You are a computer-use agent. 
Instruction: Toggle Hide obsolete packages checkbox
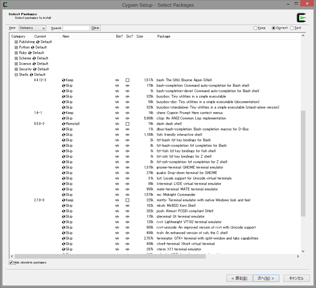click(x=11, y=263)
